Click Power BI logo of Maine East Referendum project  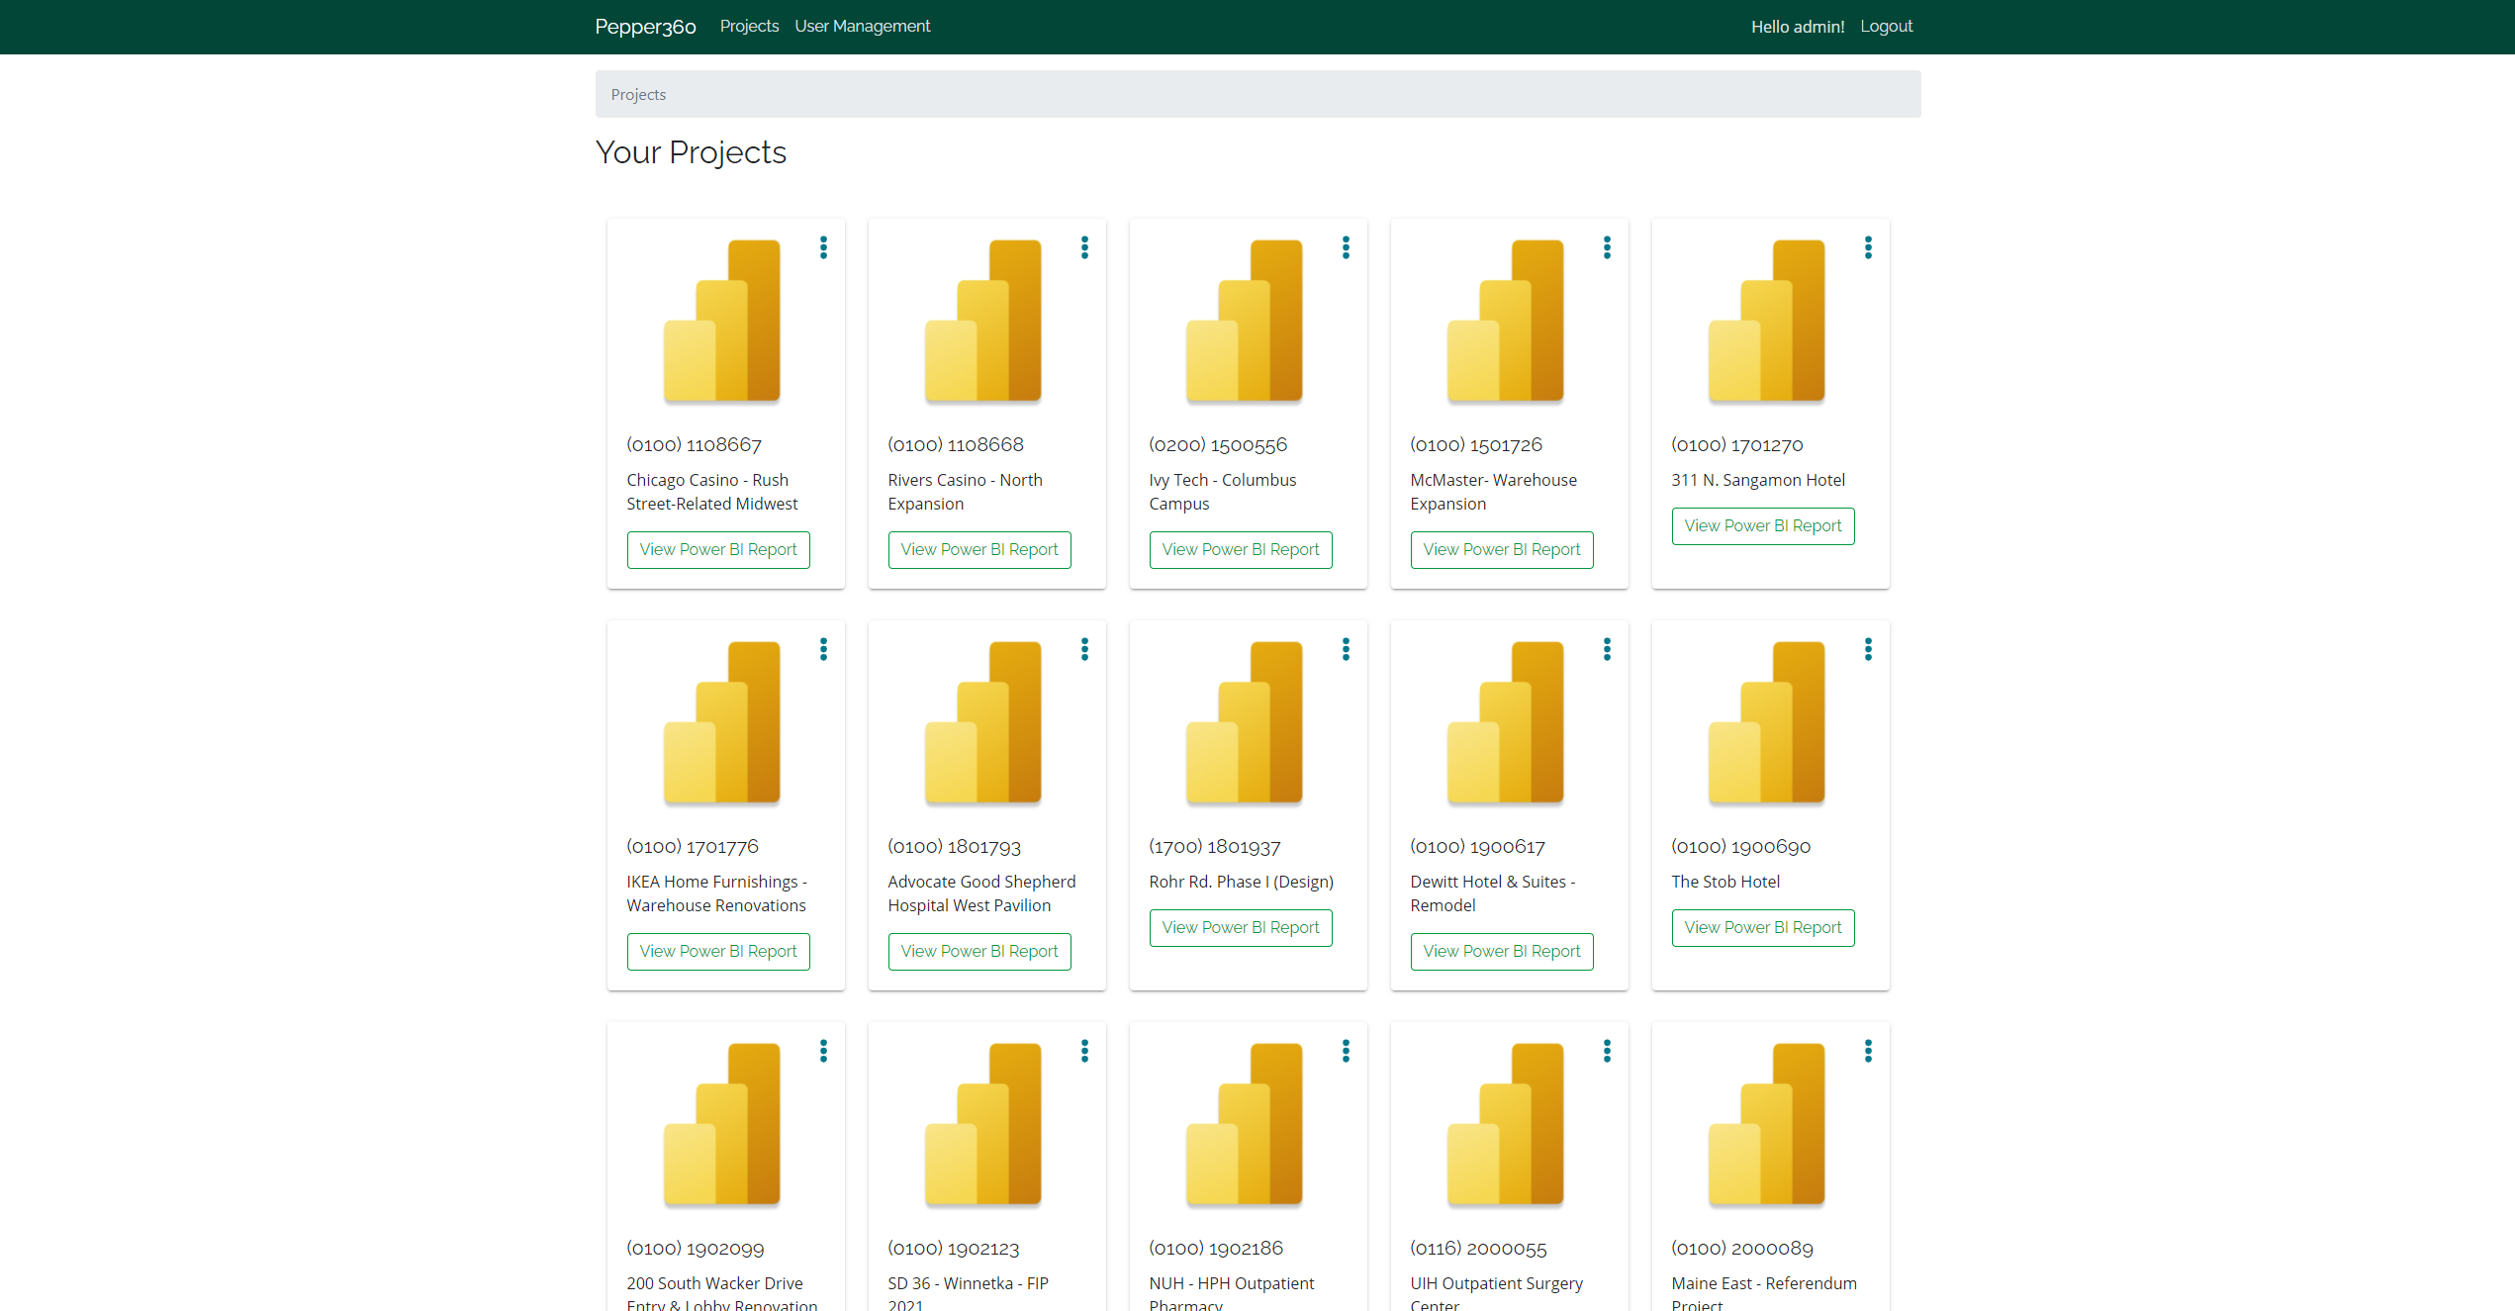[x=1767, y=1124]
